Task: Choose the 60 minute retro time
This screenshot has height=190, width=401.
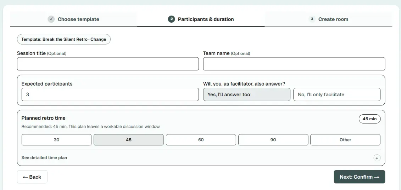Action: coord(201,140)
